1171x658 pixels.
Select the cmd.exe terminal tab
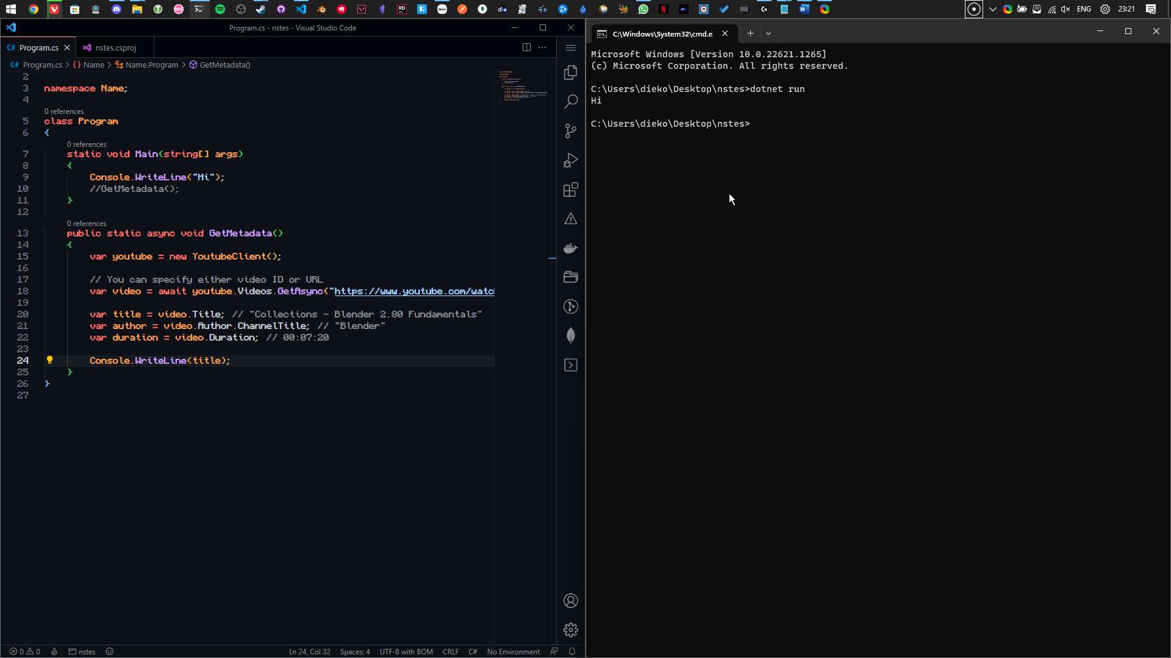pos(662,34)
